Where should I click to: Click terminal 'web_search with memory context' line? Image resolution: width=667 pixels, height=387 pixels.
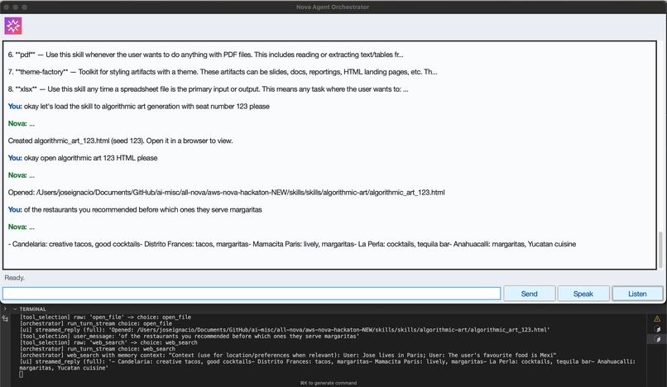point(288,356)
